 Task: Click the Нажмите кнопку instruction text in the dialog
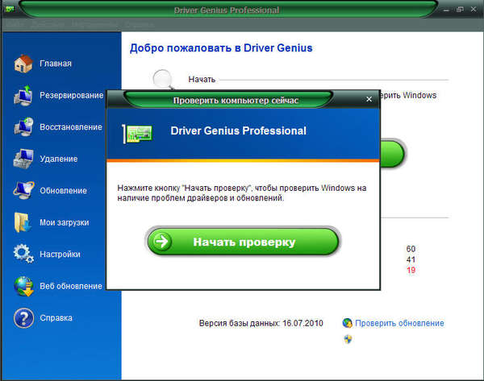pyautogui.click(x=242, y=193)
